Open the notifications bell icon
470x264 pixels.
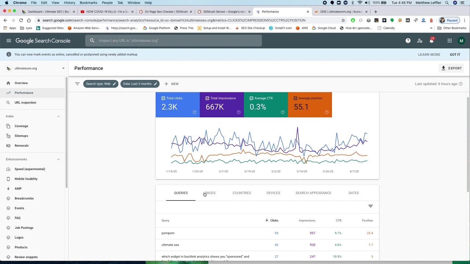click(431, 41)
